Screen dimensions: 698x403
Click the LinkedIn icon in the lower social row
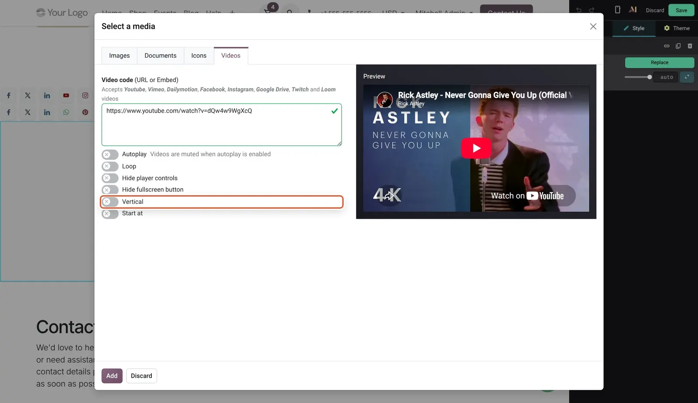pyautogui.click(x=47, y=112)
